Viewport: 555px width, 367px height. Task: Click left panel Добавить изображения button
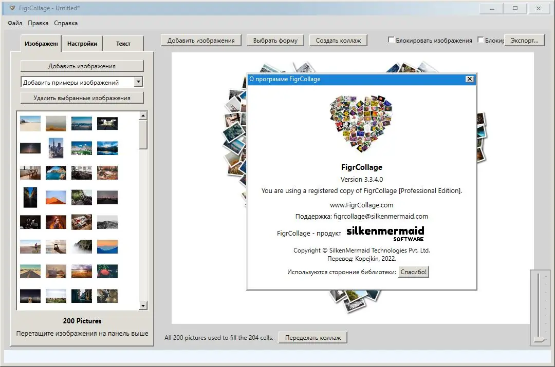pos(82,66)
